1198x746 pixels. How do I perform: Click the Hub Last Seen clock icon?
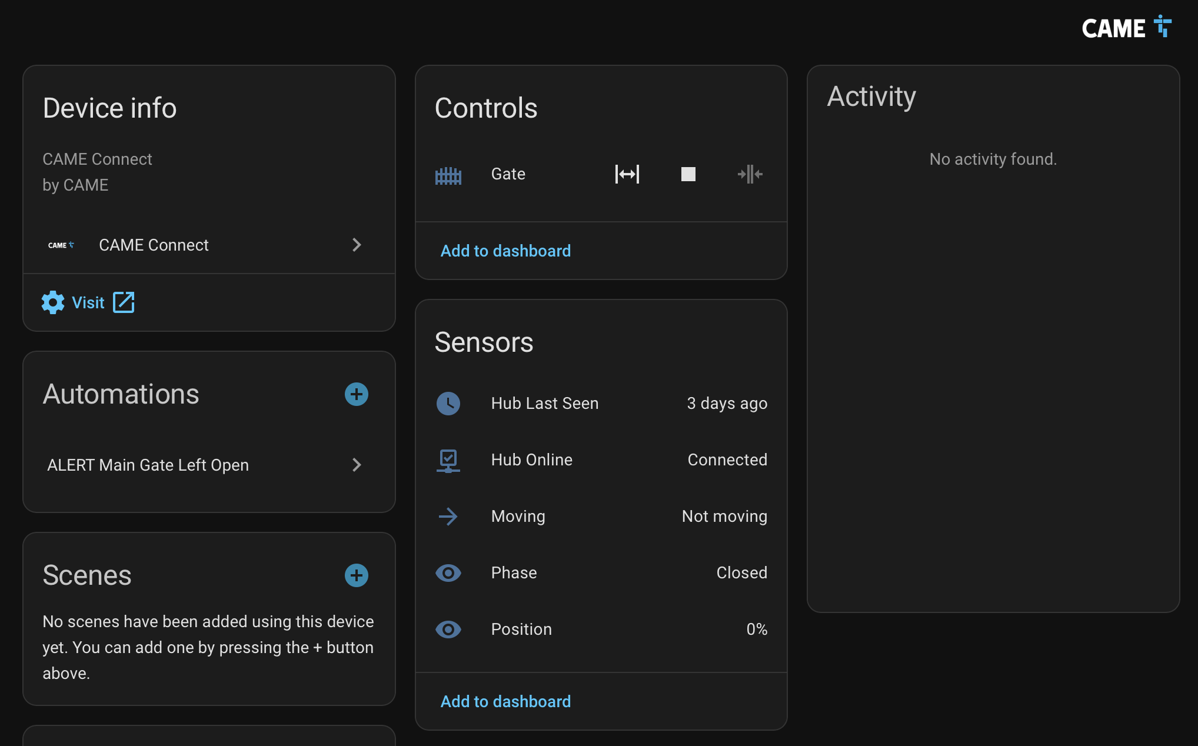(448, 404)
